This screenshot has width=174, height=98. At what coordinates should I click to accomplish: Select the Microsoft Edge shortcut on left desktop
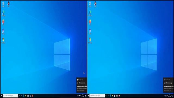point(3,13)
